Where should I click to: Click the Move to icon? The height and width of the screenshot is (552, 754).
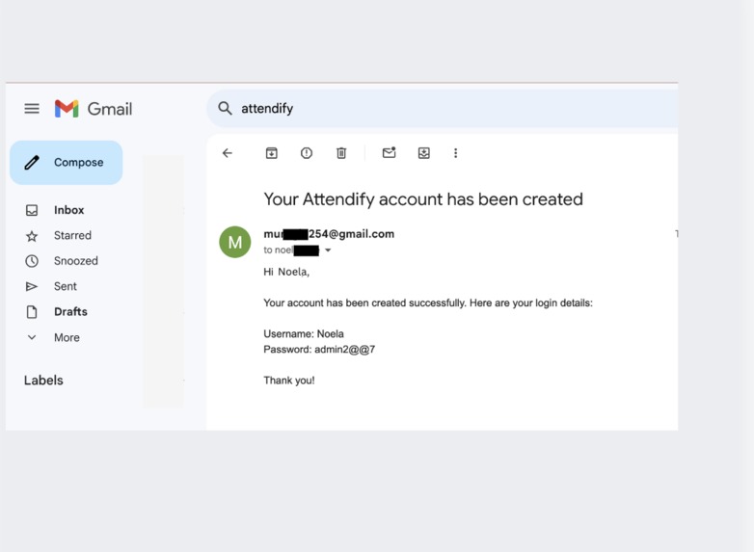click(x=423, y=153)
